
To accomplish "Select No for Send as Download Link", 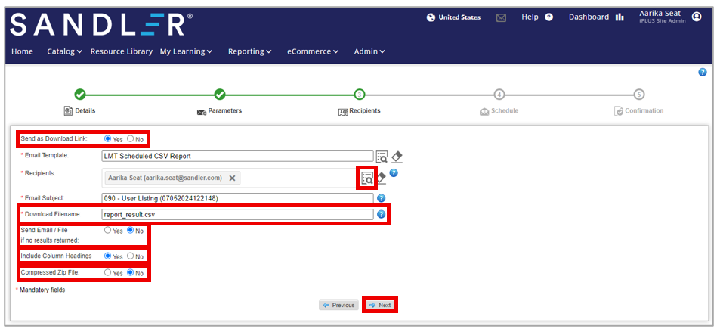I will tap(131, 139).
